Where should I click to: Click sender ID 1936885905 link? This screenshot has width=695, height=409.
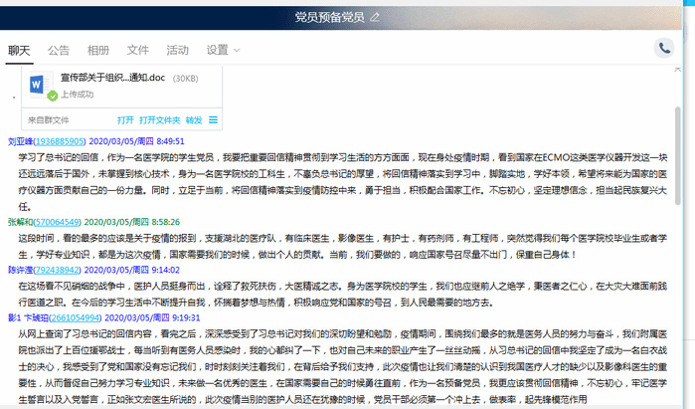click(62, 142)
